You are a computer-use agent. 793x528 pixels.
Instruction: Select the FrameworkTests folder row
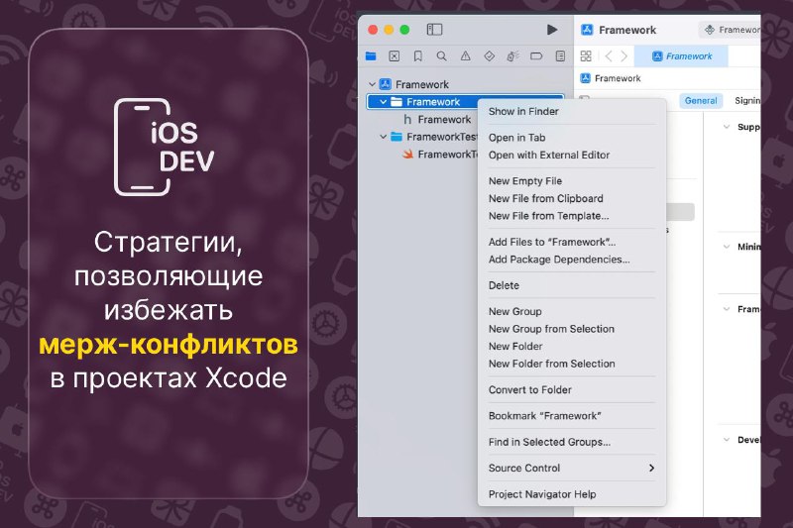(x=427, y=137)
